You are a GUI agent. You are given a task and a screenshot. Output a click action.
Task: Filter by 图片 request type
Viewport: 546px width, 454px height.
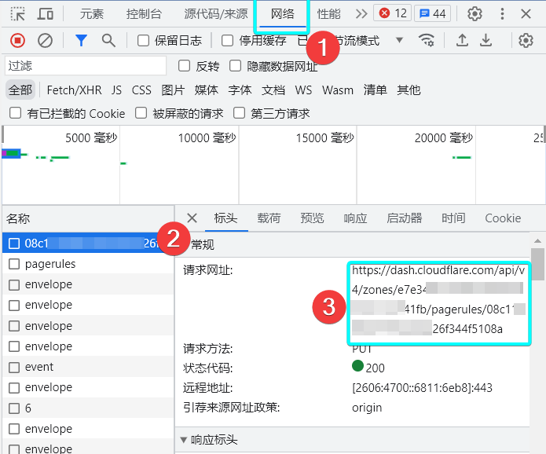click(x=173, y=90)
